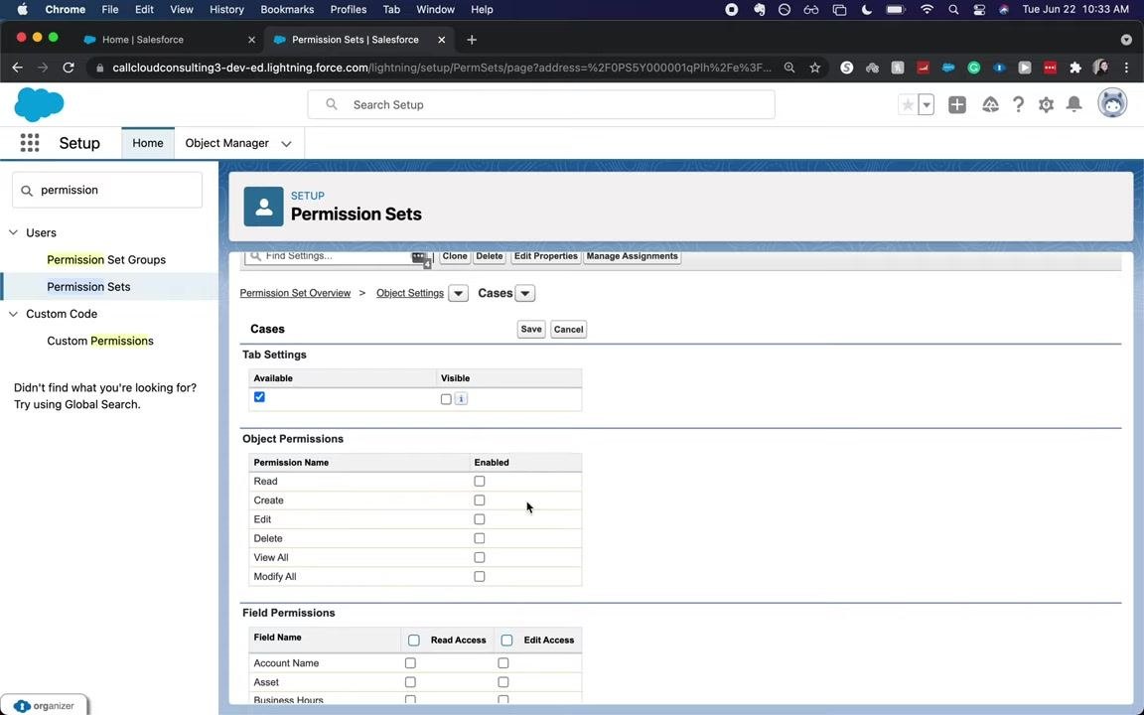Open the Chrome three-dot menu

pos(1126,68)
